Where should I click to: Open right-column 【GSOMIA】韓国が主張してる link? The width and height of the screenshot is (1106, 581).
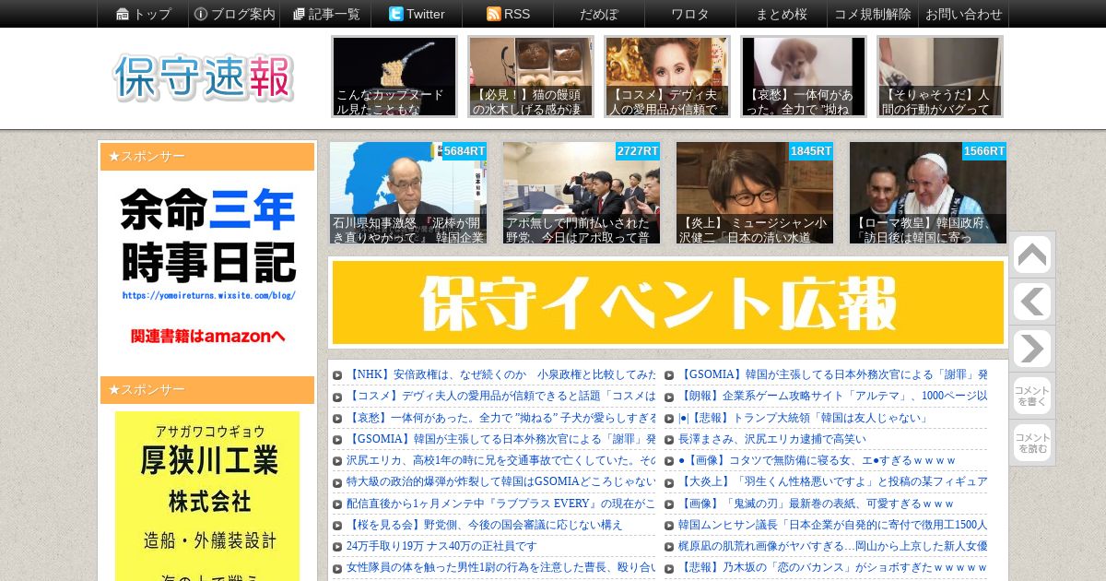coord(832,375)
